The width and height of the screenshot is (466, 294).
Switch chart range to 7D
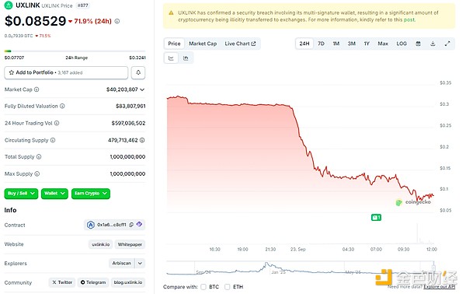(321, 44)
